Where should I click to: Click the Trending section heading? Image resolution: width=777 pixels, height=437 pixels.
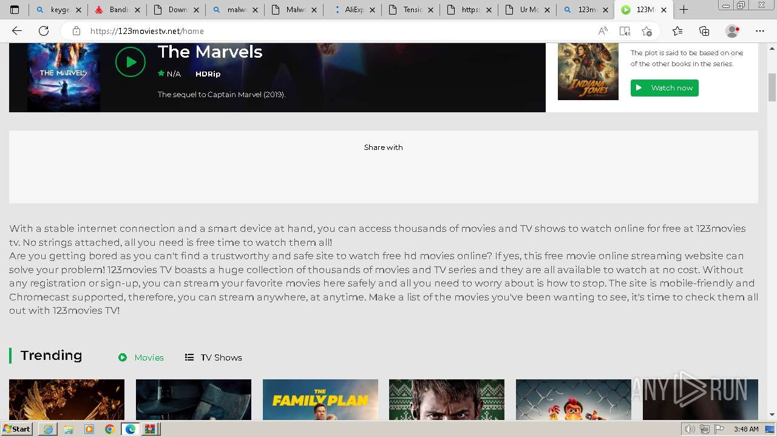click(x=51, y=356)
